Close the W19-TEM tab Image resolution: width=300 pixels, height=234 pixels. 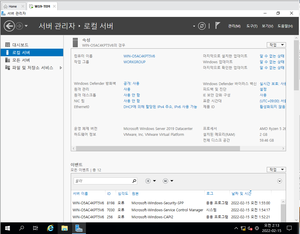click(54, 6)
